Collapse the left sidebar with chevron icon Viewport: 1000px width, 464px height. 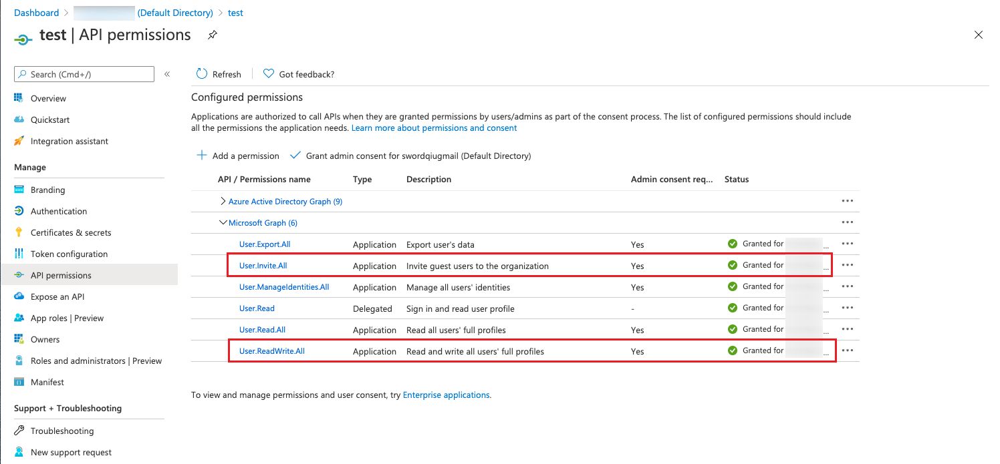point(167,74)
